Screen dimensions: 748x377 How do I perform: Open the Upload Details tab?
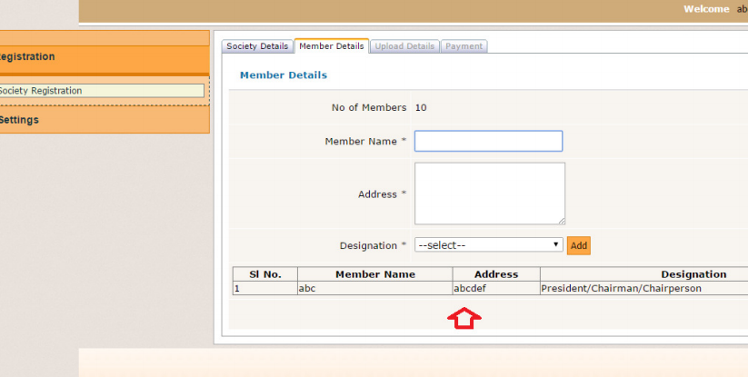coord(404,46)
